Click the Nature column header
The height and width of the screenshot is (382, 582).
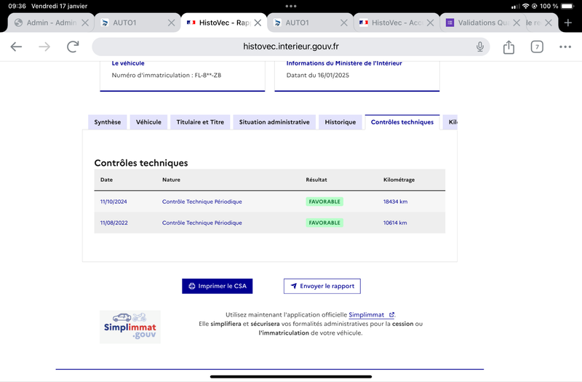click(x=171, y=180)
